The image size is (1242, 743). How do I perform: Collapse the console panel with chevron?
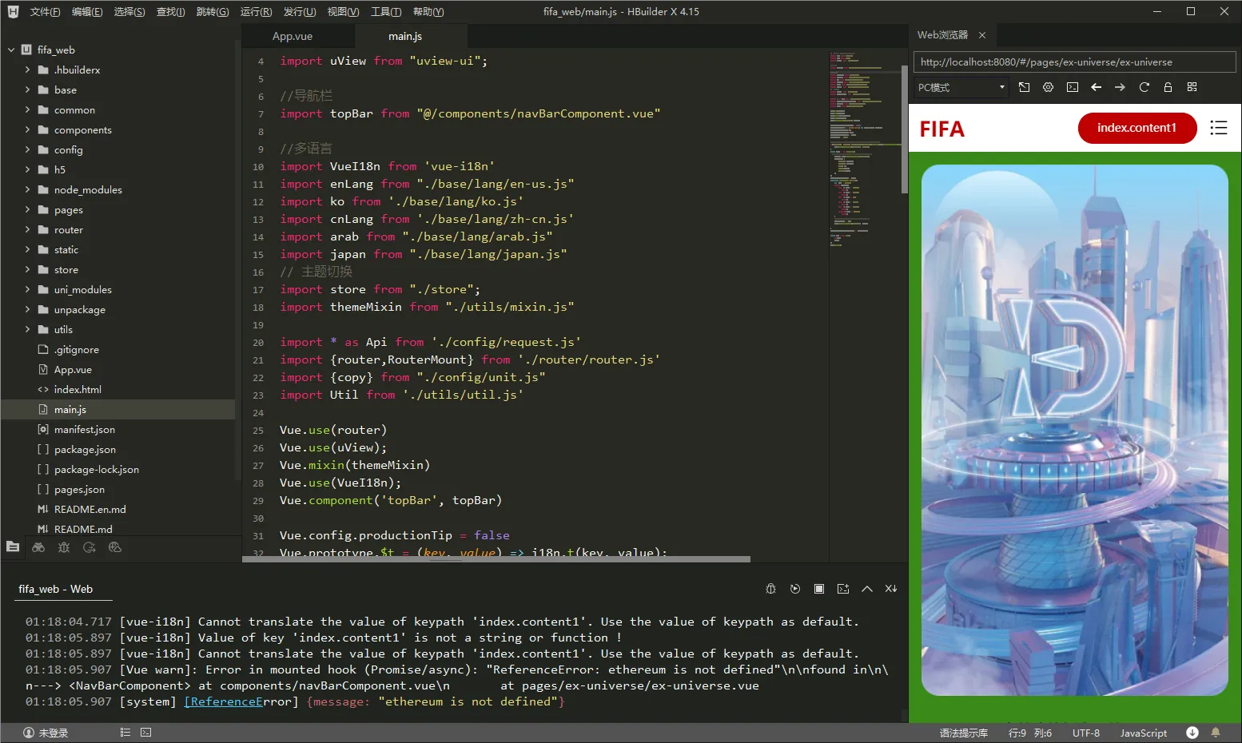[x=866, y=589]
